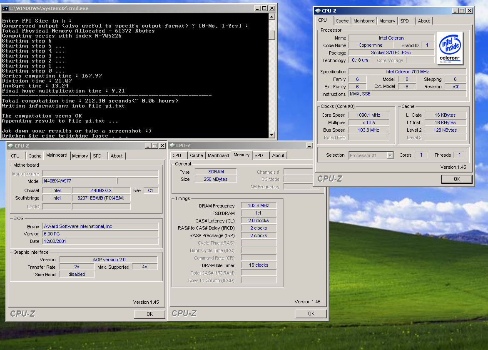Screen dimensions: 488x350
Task: Click the Coppermine code name field
Action: tap(370, 45)
